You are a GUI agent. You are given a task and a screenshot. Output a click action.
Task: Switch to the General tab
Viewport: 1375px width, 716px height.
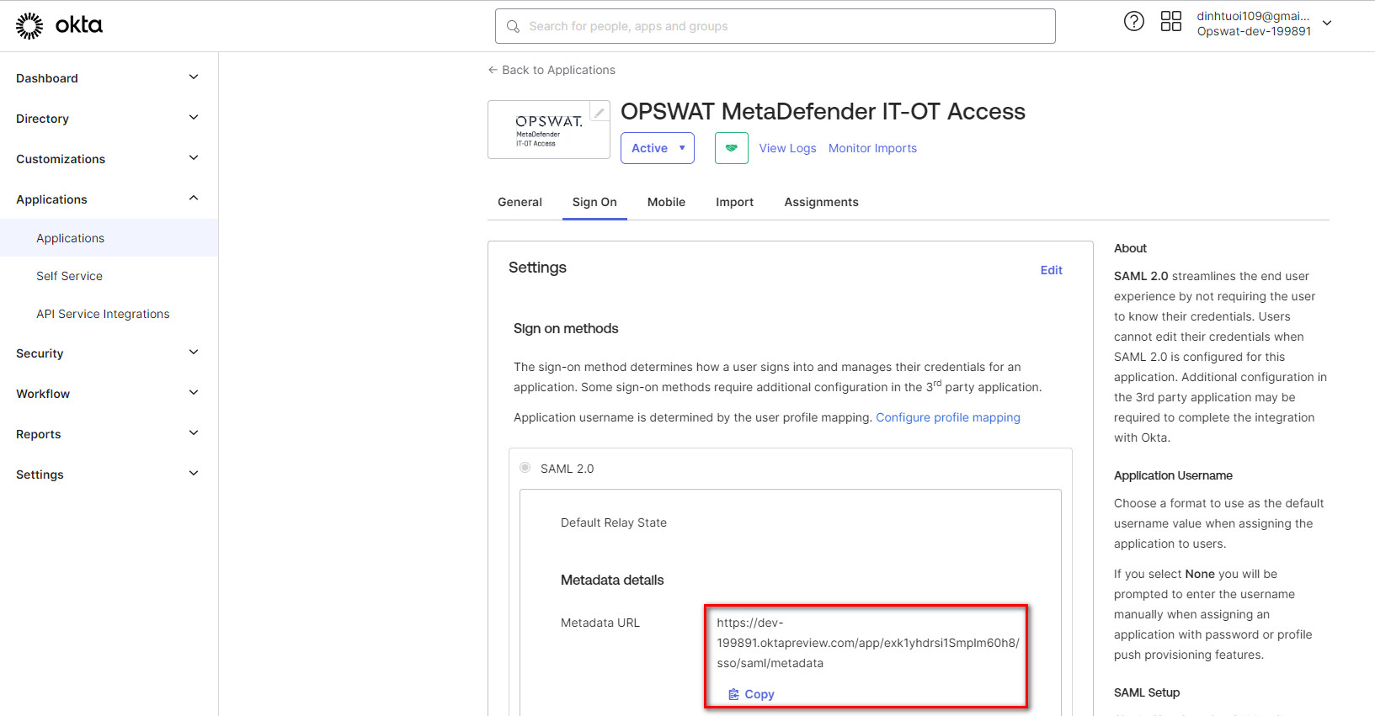point(520,202)
